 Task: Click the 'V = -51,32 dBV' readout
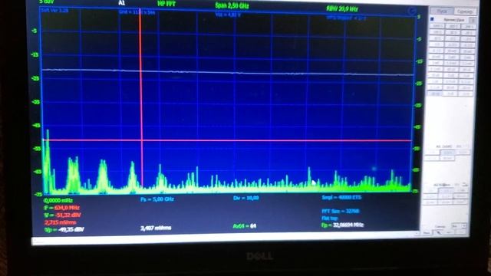[x=62, y=215]
